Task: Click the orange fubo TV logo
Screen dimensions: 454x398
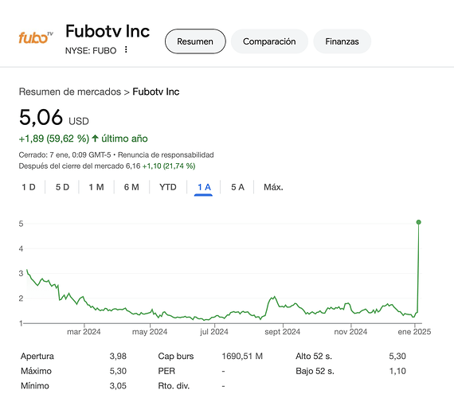Action: tap(36, 38)
